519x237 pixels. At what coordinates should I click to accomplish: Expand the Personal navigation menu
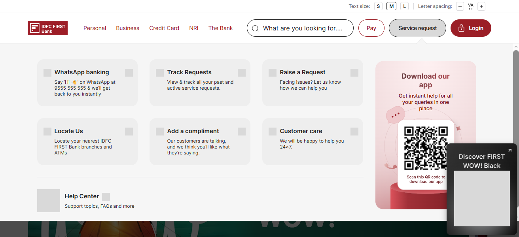click(x=95, y=28)
